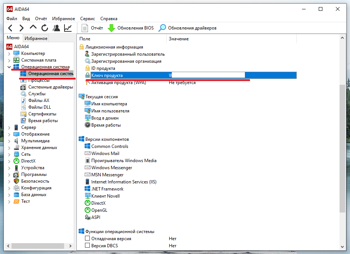Screen dimensions: 350x254
Task: Click the OpenGL row icon
Action: [x=88, y=210]
